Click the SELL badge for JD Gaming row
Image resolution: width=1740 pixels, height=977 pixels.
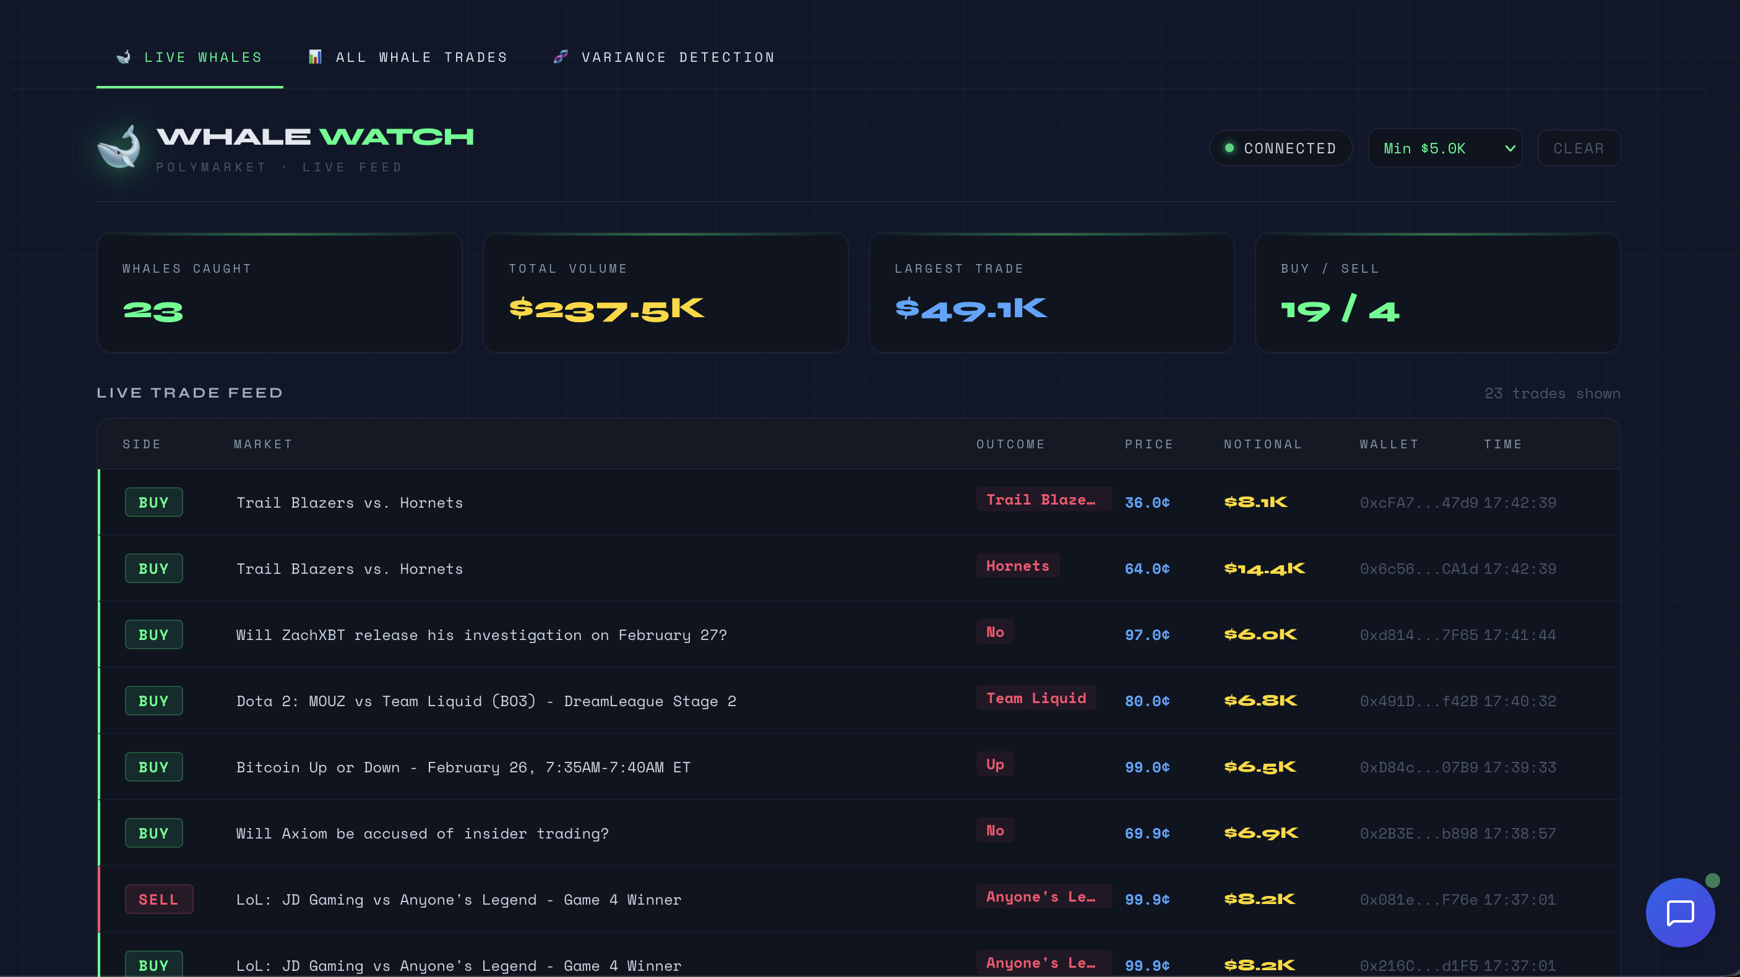pyautogui.click(x=159, y=899)
